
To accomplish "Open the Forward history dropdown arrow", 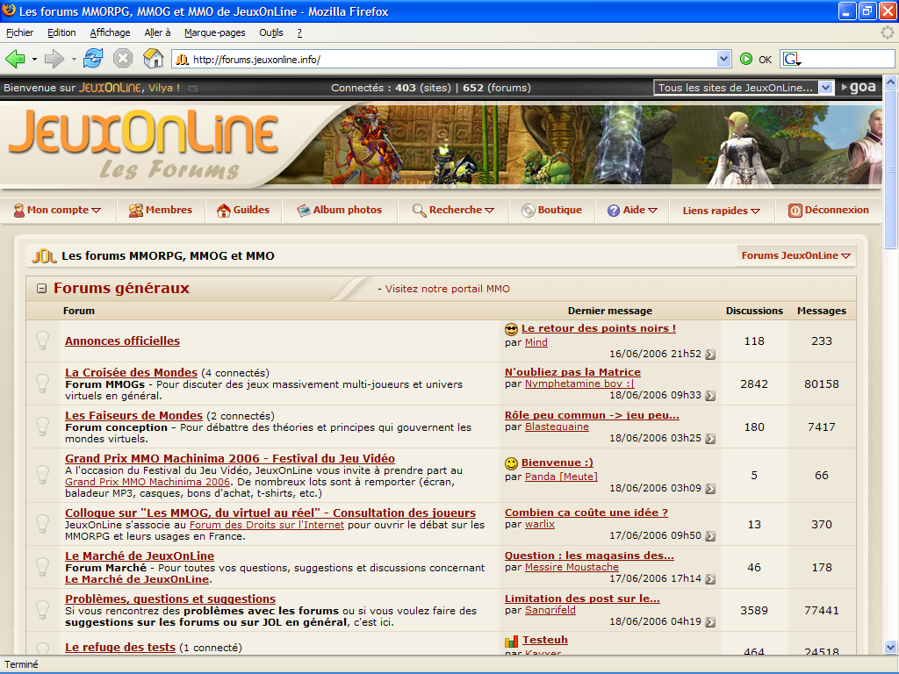I will (74, 59).
